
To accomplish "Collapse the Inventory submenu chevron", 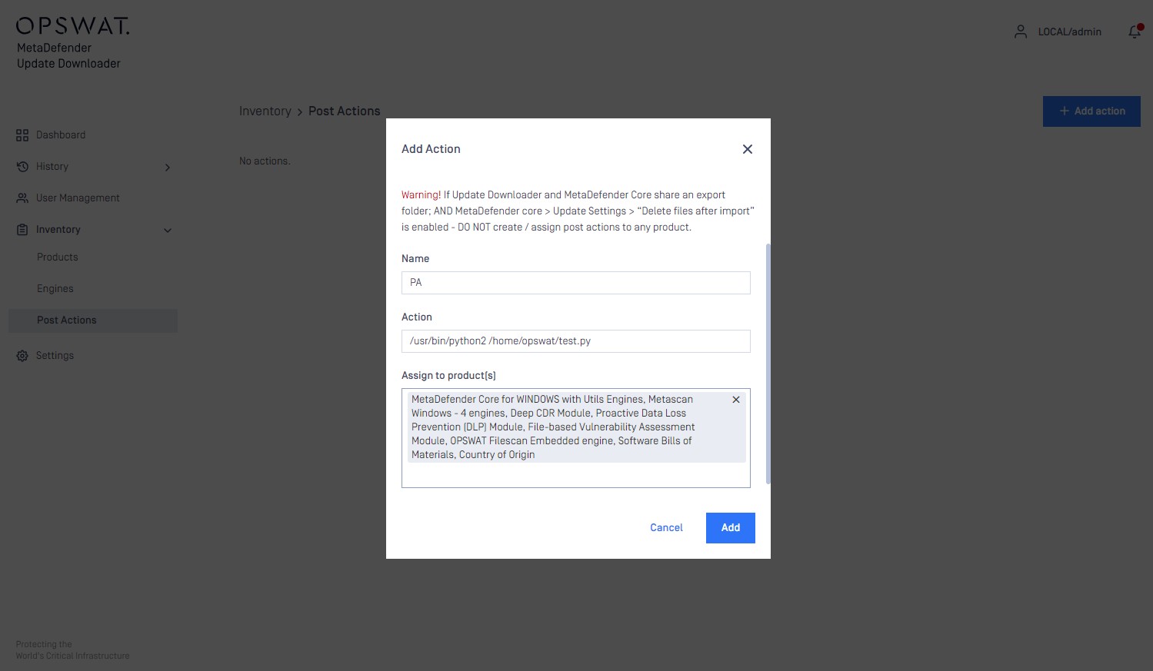I will 168,230.
